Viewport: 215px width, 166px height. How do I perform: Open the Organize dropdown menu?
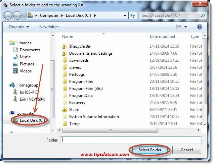[x=19, y=27]
